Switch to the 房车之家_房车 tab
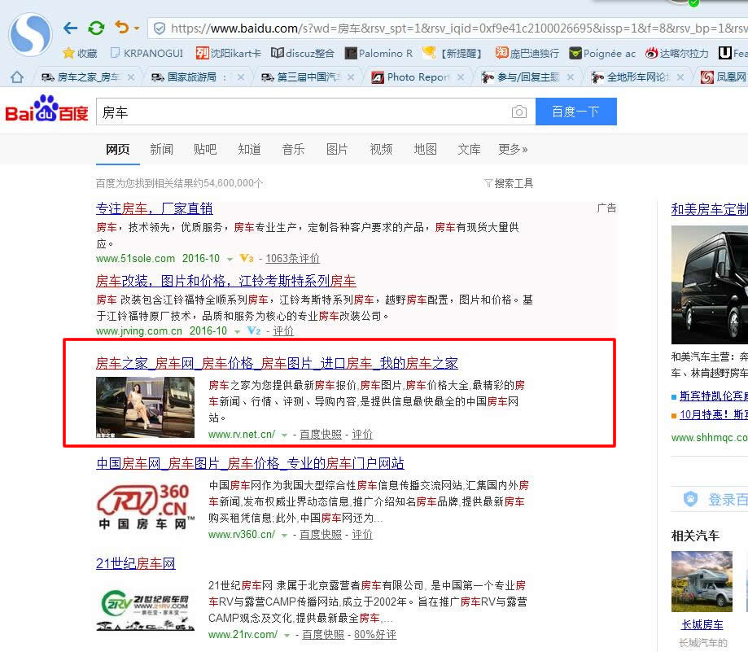Image resolution: width=748 pixels, height=652 pixels. point(81,77)
